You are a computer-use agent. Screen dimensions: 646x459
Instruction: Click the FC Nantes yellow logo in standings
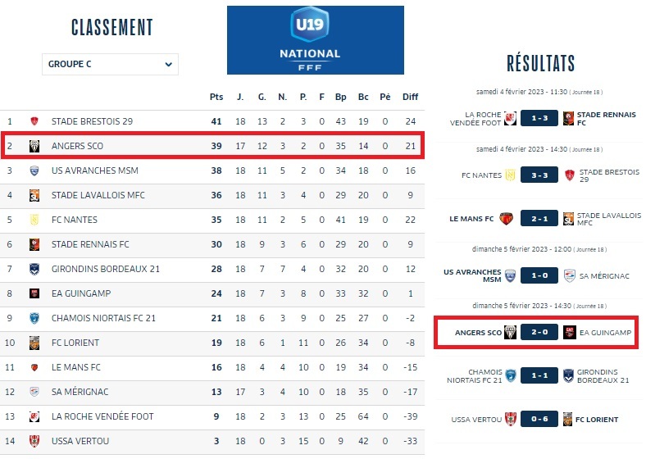pyautogui.click(x=34, y=220)
